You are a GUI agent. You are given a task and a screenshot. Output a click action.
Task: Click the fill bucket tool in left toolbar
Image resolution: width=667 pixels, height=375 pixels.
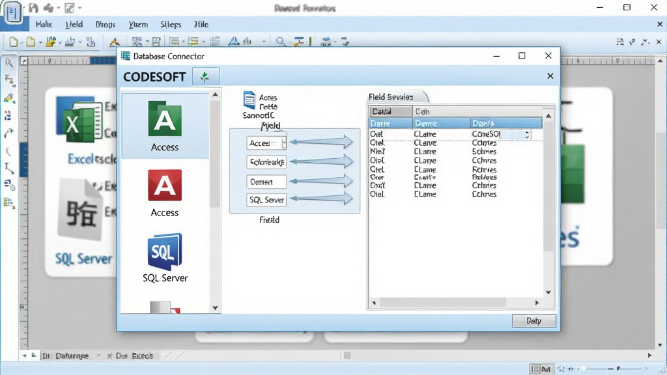(x=9, y=98)
